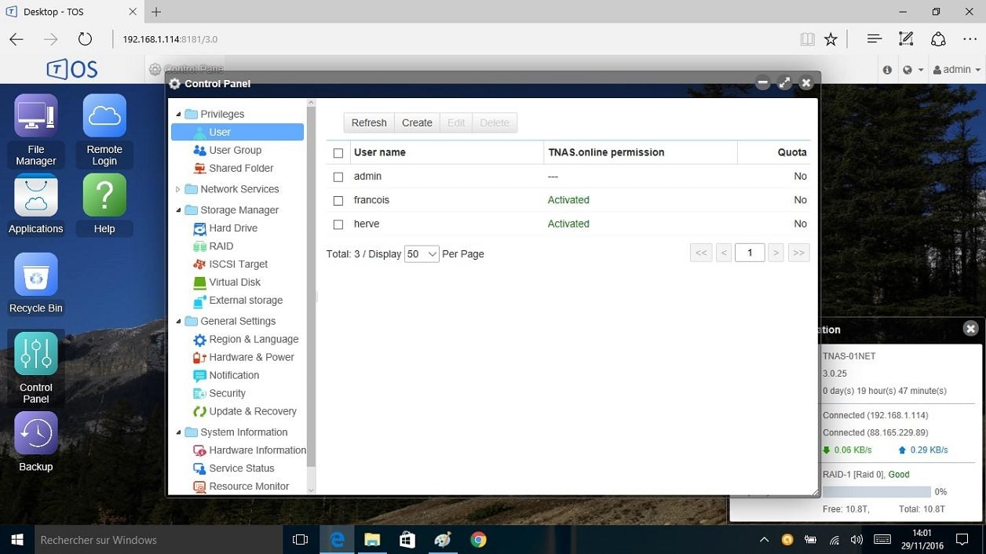Viewport: 986px width, 554px height.
Task: Click the Control Panel desktop icon
Action: (x=36, y=367)
